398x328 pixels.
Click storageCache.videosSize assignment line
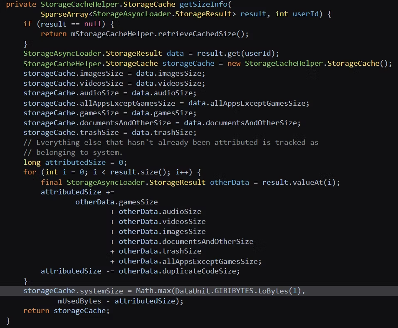(x=114, y=83)
